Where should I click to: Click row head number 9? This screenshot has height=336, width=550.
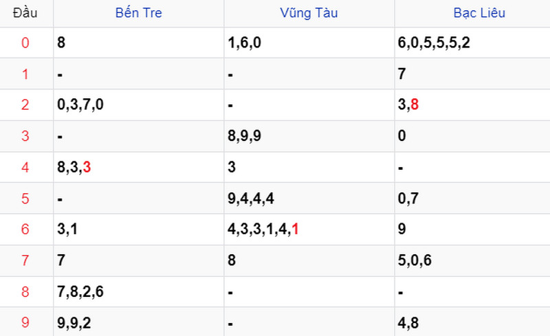(25, 322)
